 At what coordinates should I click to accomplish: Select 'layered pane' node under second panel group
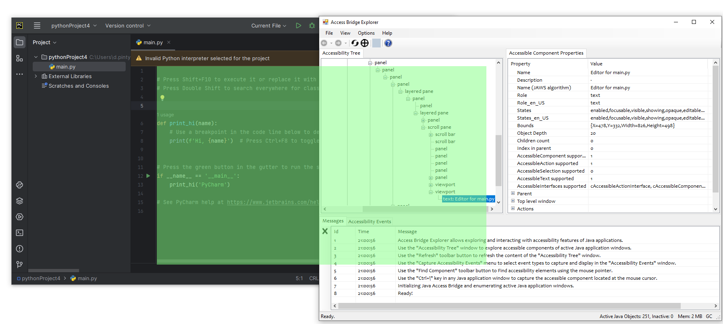(434, 113)
